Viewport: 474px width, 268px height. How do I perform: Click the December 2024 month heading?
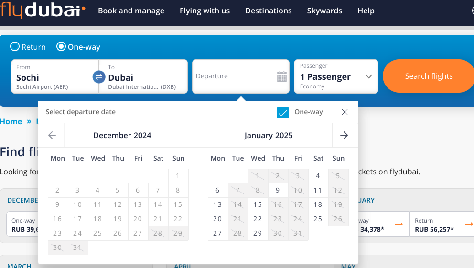pyautogui.click(x=122, y=135)
